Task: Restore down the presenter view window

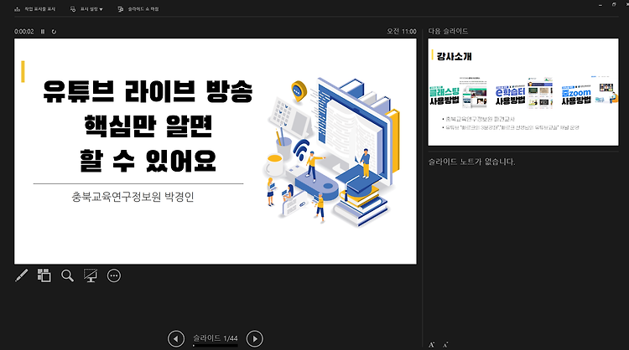Action: 614,5
